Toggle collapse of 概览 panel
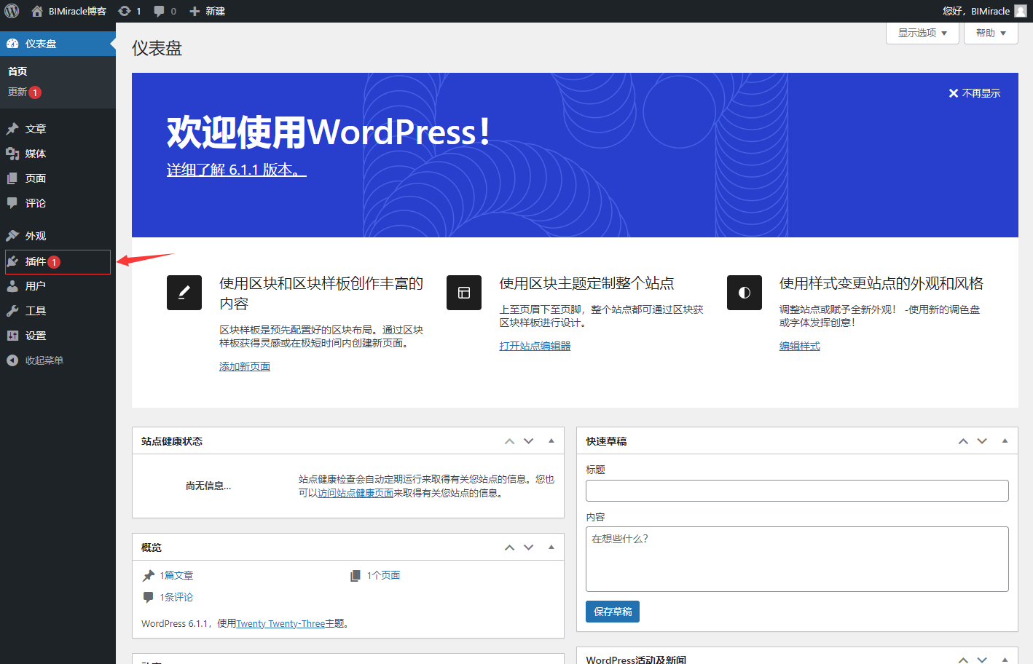The image size is (1033, 664). pos(551,548)
